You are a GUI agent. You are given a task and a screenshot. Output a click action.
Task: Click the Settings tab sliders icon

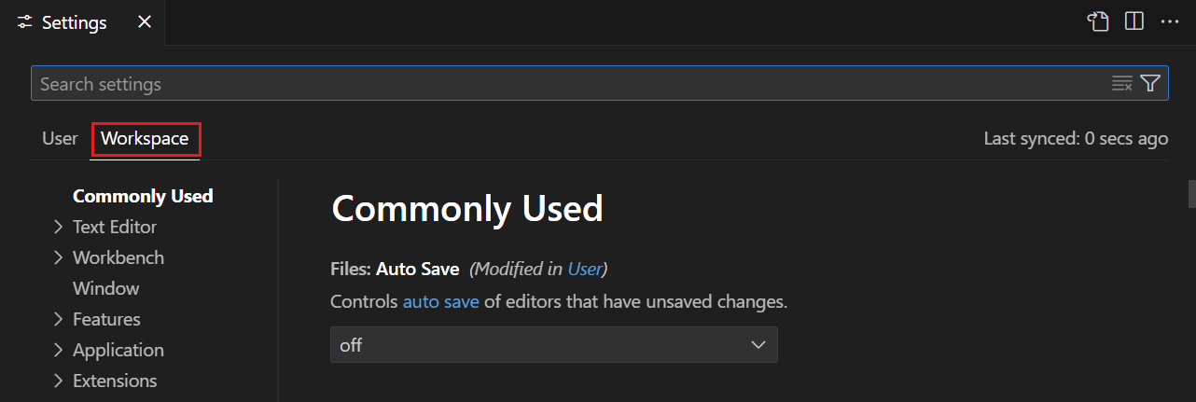pyautogui.click(x=25, y=21)
